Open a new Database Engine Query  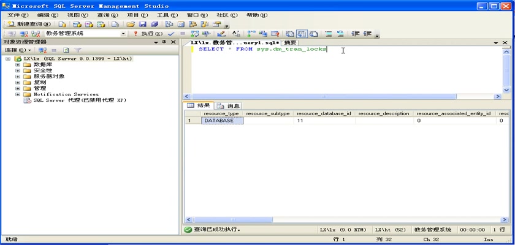[x=62, y=24]
